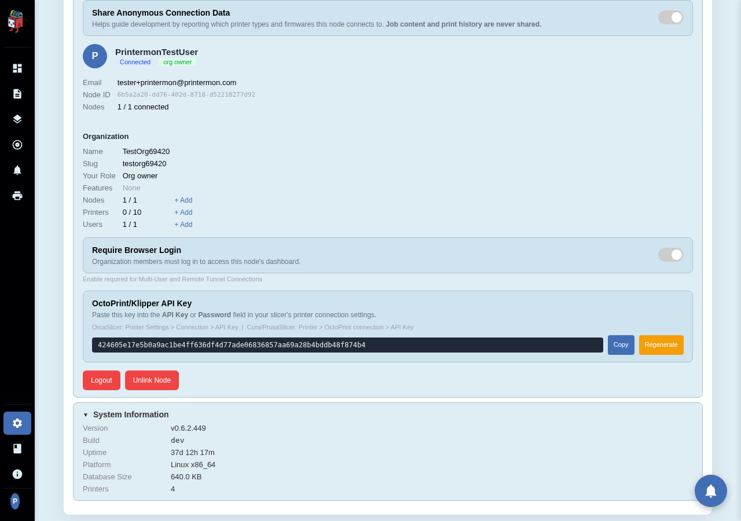Screen dimensions: 741x521
Task: Open the Printermon logo home
Action: point(16,21)
